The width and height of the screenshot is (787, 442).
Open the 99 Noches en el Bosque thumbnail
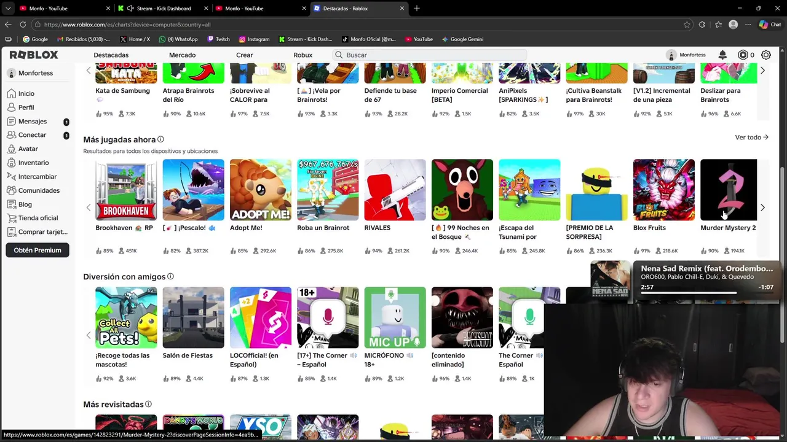click(462, 190)
